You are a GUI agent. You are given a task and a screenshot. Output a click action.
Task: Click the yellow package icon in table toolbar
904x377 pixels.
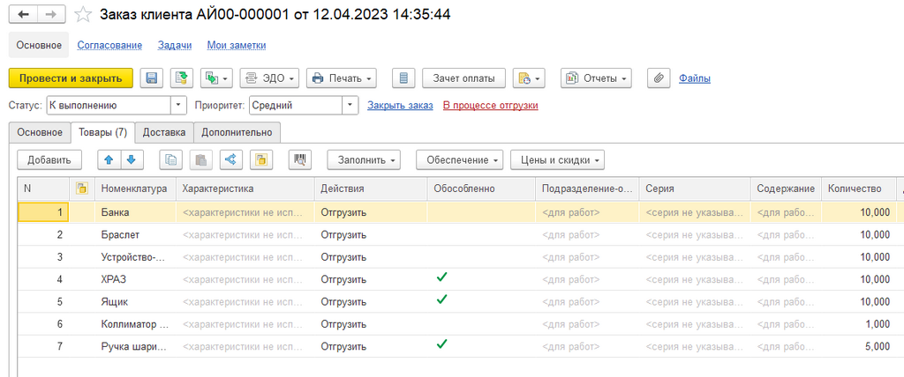click(x=261, y=160)
